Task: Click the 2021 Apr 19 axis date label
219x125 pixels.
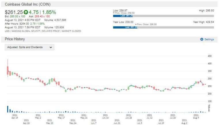Action: point(15,116)
